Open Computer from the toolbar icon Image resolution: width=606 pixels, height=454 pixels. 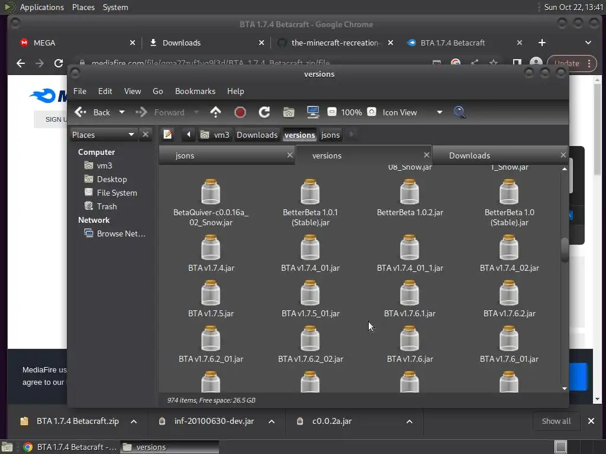312,112
